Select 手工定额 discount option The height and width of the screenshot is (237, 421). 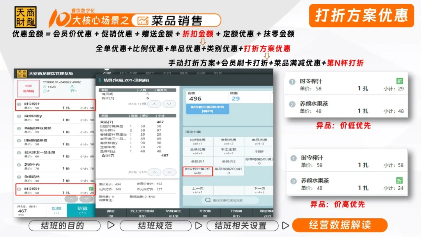click(228, 151)
